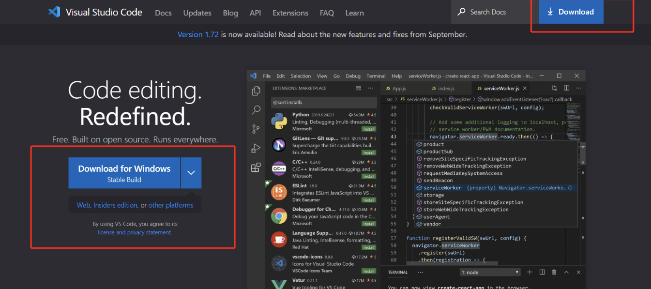Open the Extensions activity bar icon

[x=256, y=167]
